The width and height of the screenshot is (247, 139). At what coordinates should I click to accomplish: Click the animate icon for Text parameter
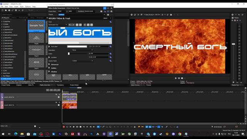(110, 22)
